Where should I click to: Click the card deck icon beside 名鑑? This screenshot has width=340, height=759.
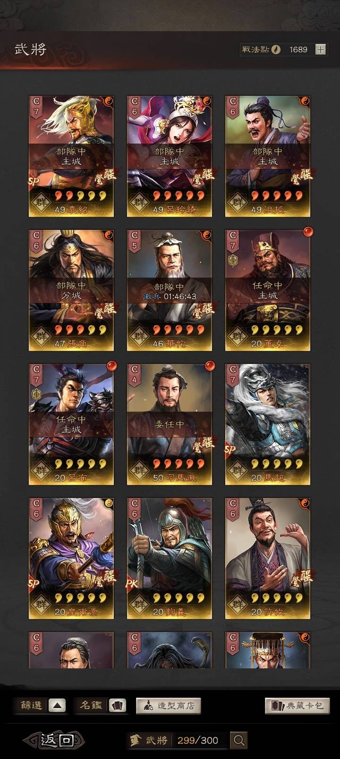(118, 706)
